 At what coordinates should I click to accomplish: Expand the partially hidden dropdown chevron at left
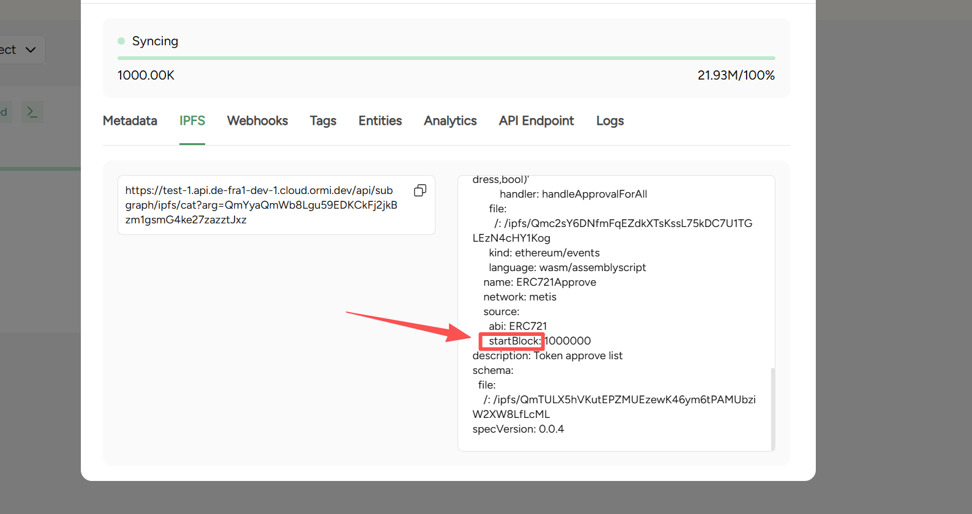pyautogui.click(x=31, y=50)
